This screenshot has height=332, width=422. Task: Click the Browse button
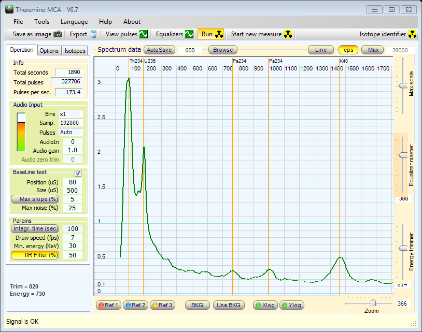coord(223,50)
